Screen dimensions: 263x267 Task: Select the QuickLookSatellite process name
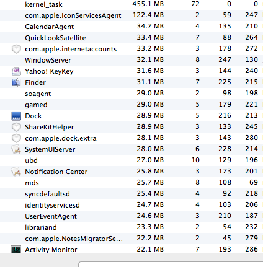tap(55, 38)
